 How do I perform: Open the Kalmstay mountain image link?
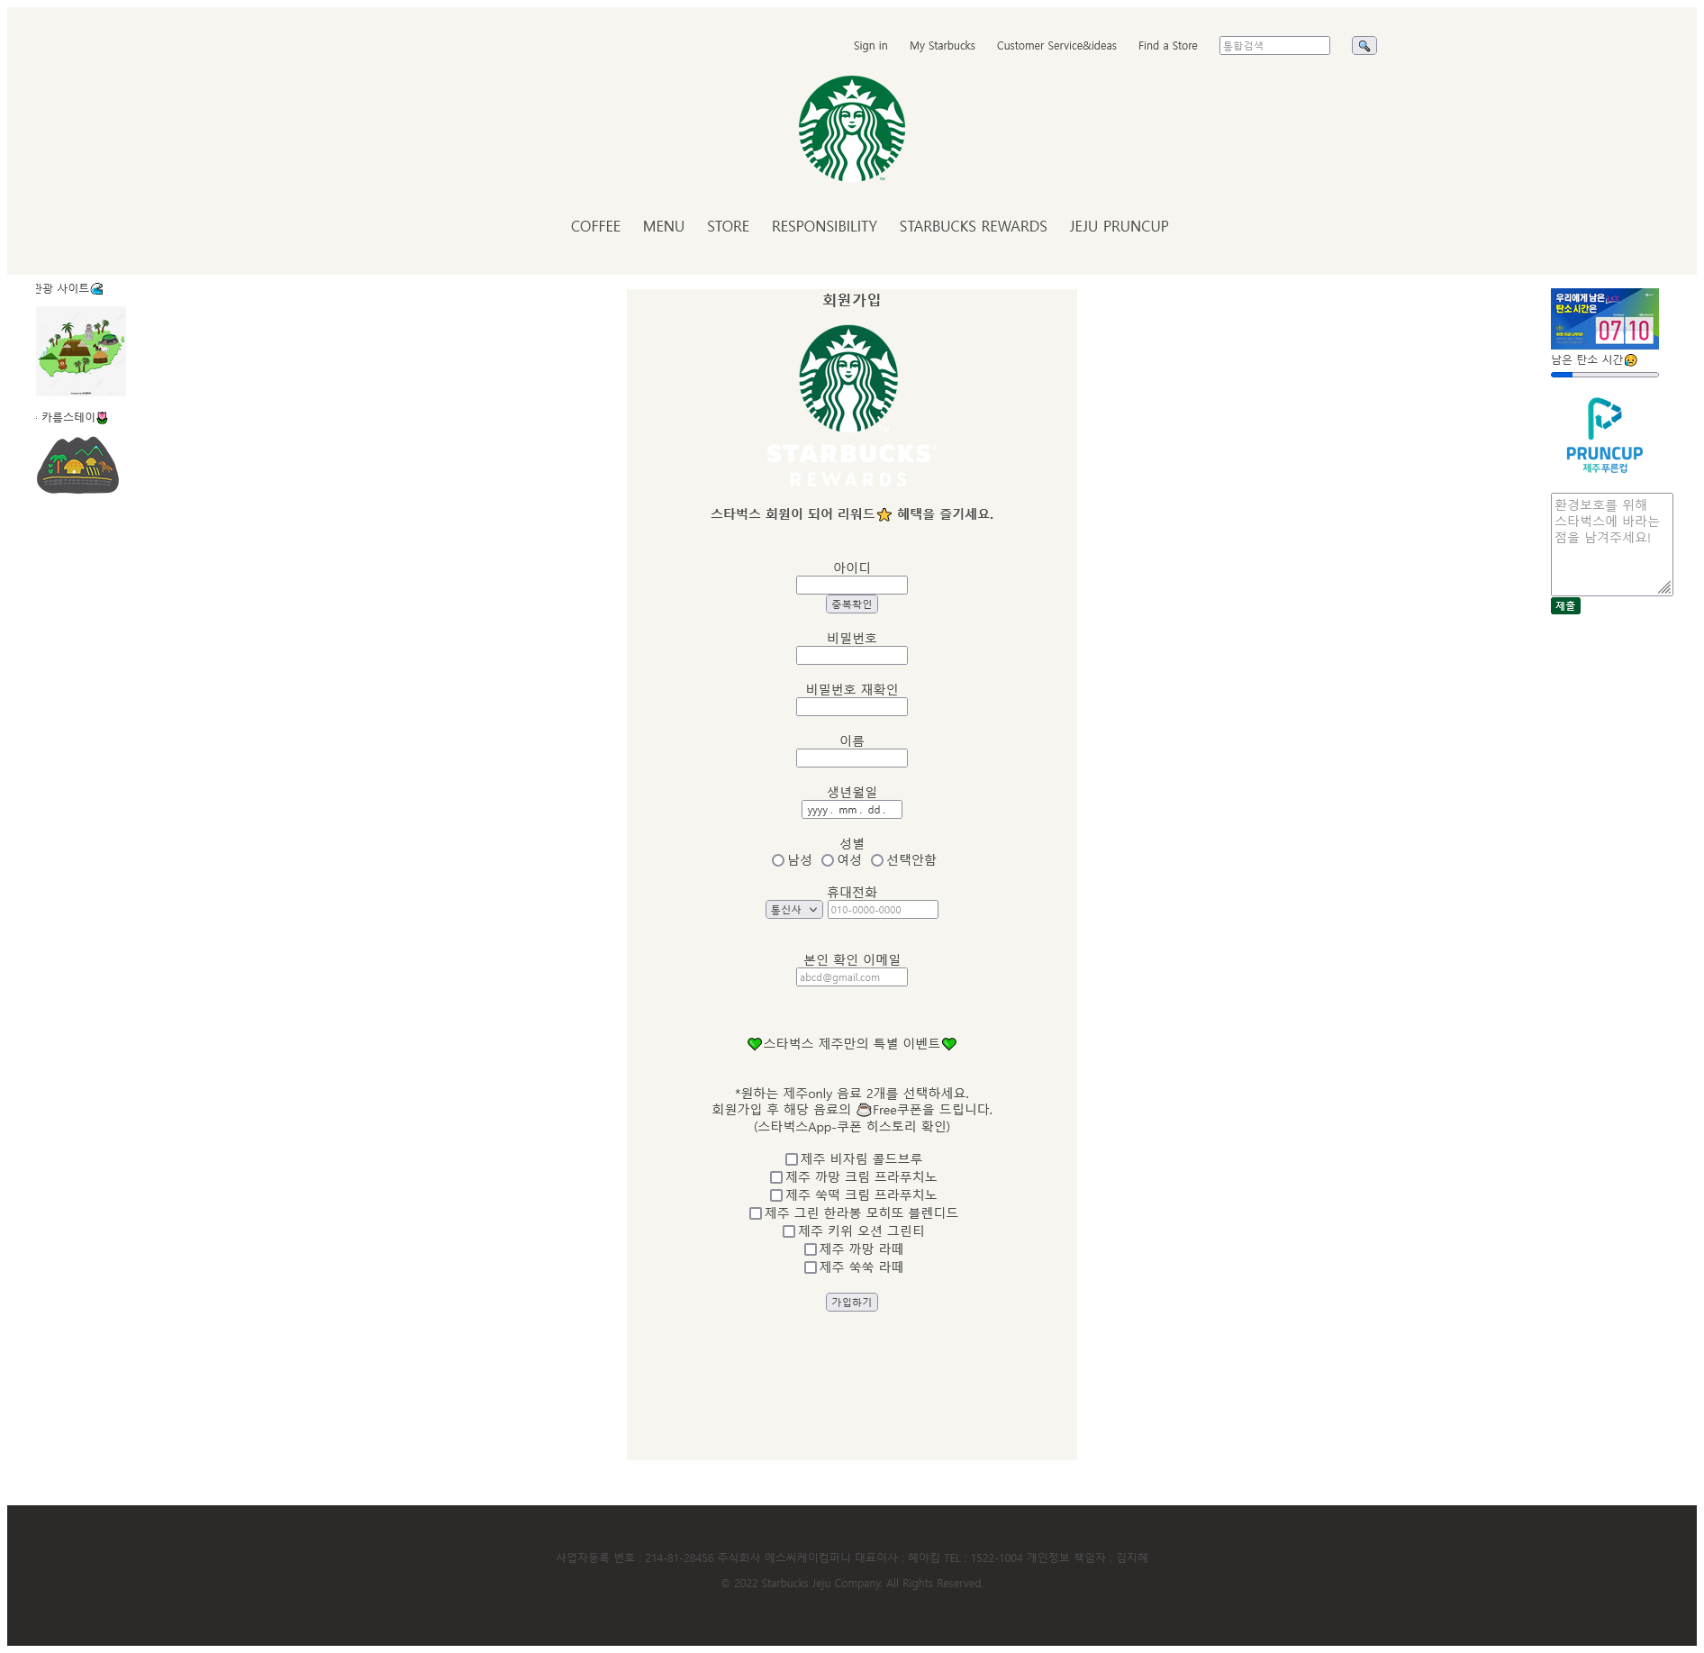point(77,465)
